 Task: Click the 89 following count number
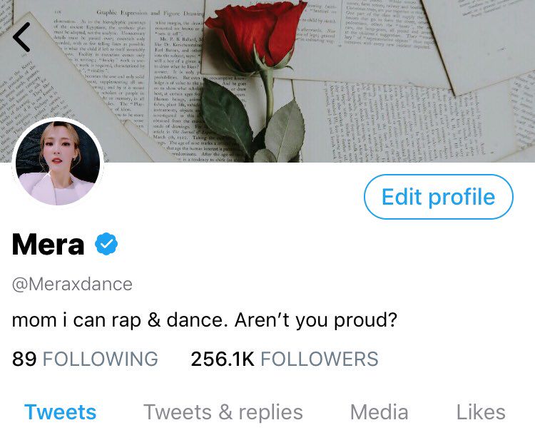[24, 359]
